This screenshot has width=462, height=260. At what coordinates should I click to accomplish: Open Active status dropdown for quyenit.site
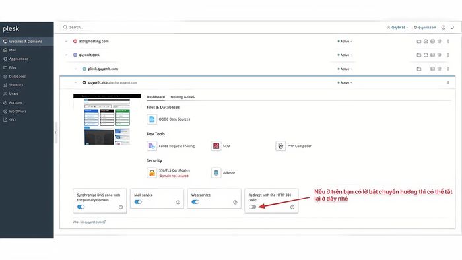pos(345,82)
